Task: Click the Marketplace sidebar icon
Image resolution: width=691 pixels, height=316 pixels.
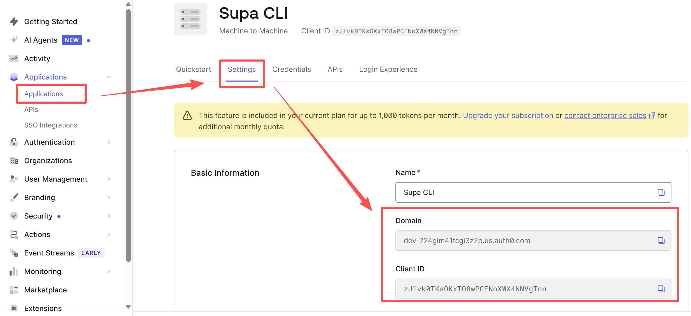Action: 14,290
